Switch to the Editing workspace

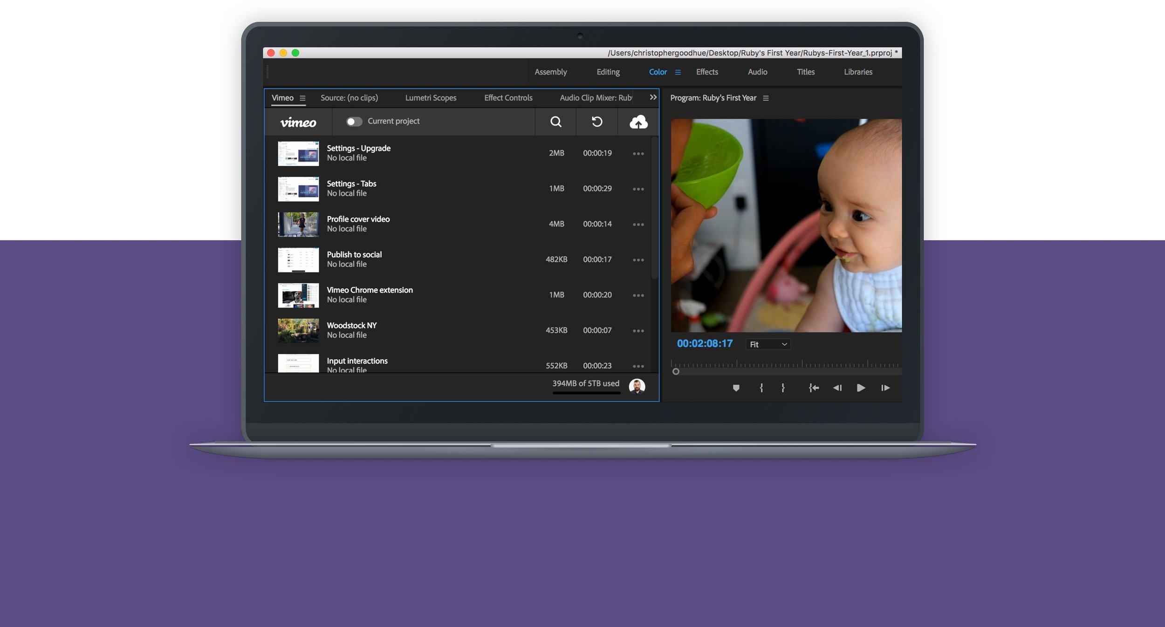pyautogui.click(x=608, y=72)
